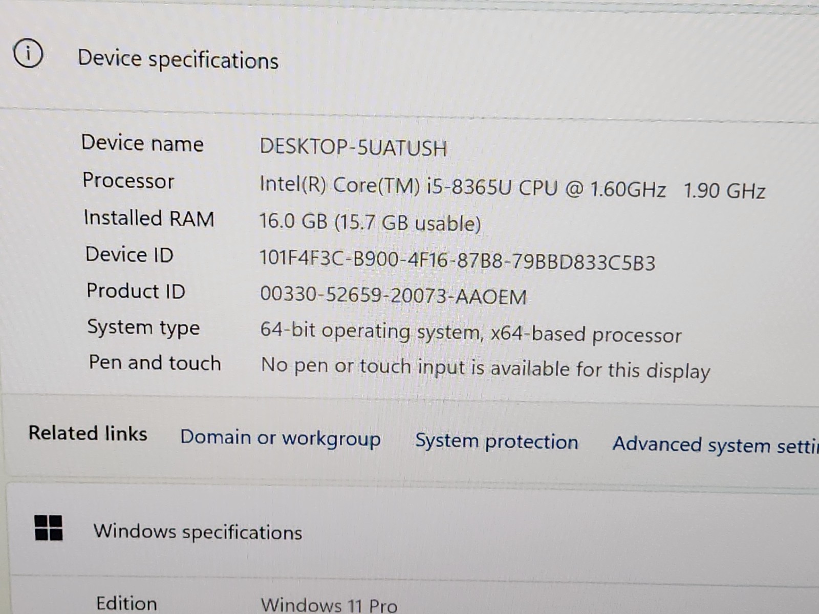Click the Processor label
Viewport: 819px width, 614px height.
click(x=128, y=181)
